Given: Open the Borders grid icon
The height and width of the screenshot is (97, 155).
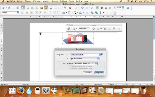Looking at the screenshot, I should click(64, 13).
